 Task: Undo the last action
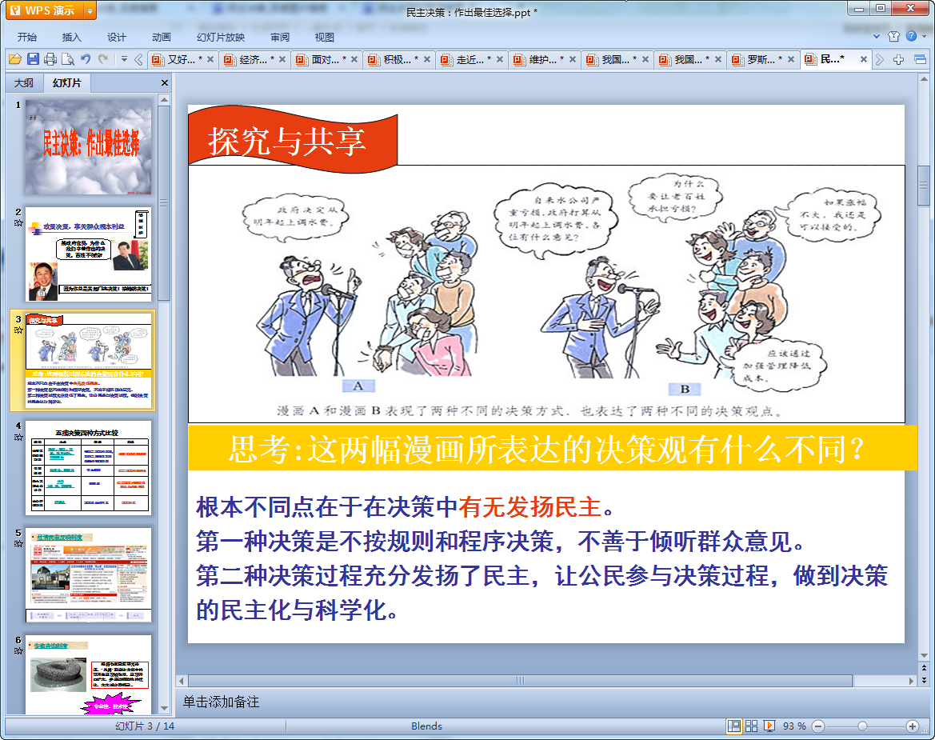[x=86, y=59]
